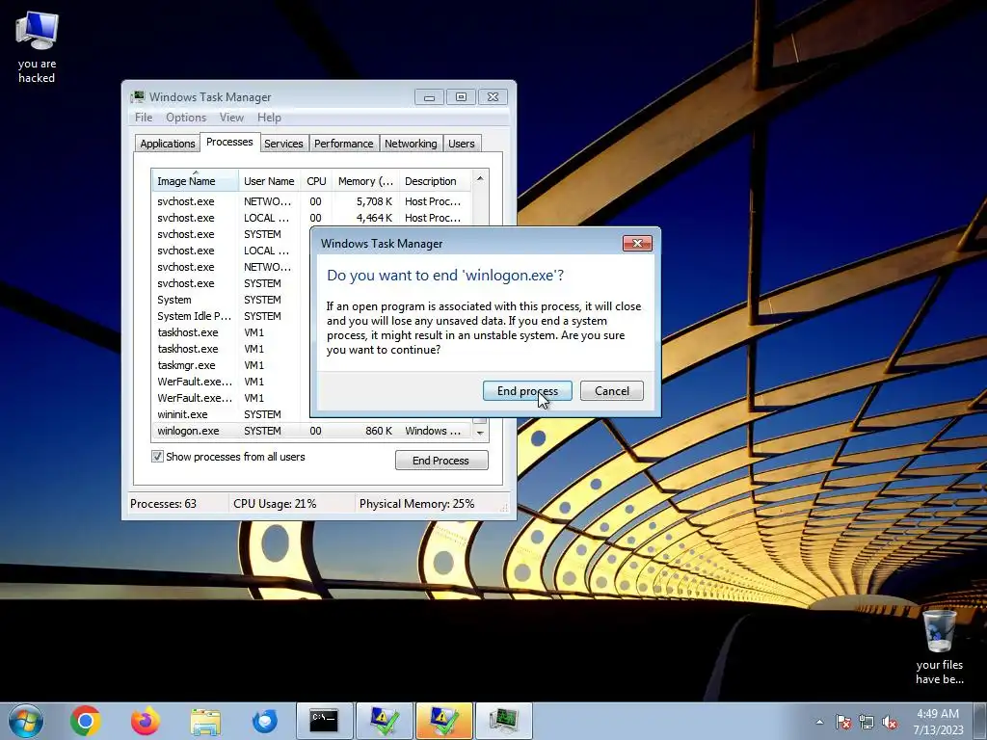Click the process list scroll up arrow
Image resolution: width=987 pixels, height=740 pixels.
point(480,179)
